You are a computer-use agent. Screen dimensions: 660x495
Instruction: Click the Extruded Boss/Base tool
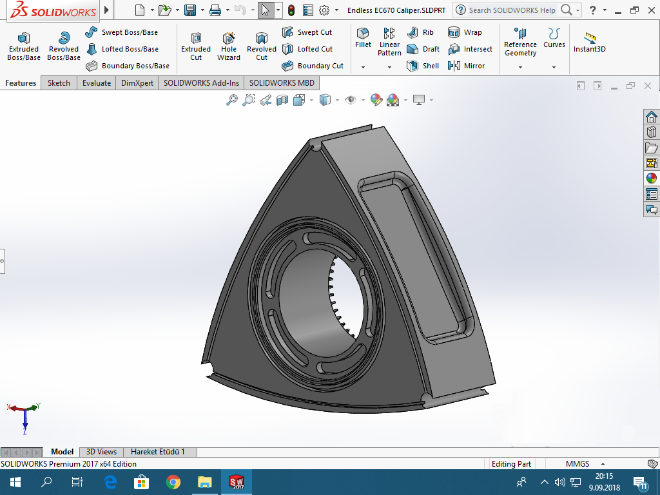pos(24,46)
